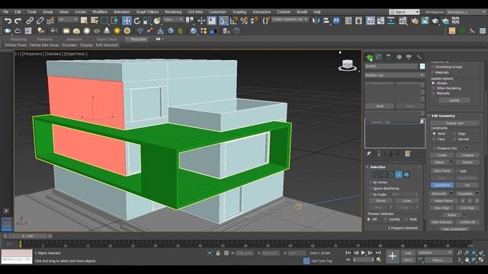The image size is (488, 274).
Task: Open the Civil View menu
Action: tap(195, 12)
